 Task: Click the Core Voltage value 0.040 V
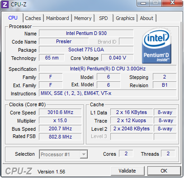(118, 58)
